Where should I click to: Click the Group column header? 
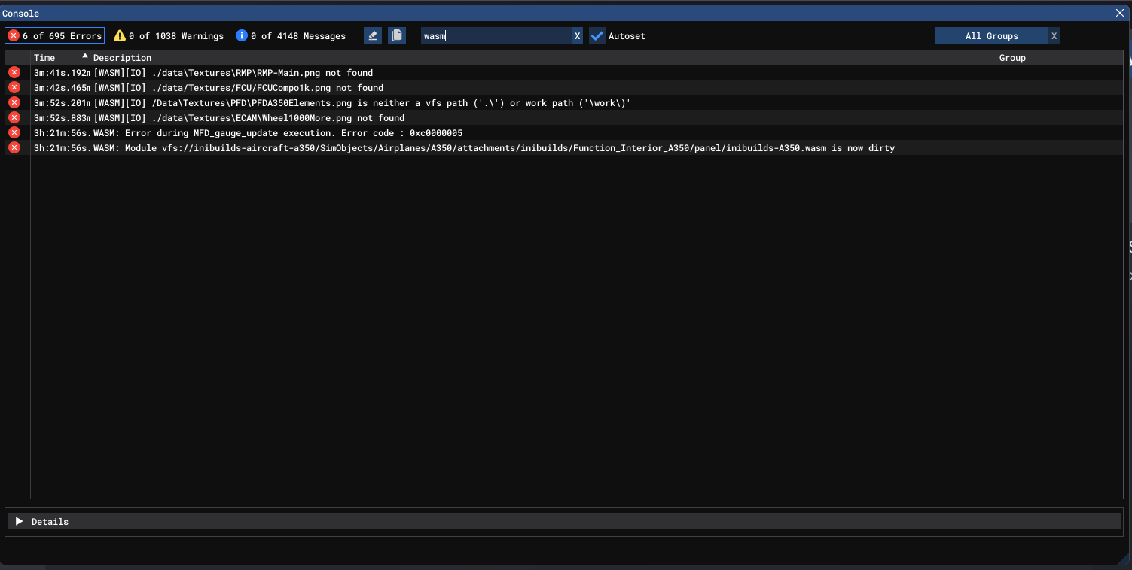point(1012,57)
